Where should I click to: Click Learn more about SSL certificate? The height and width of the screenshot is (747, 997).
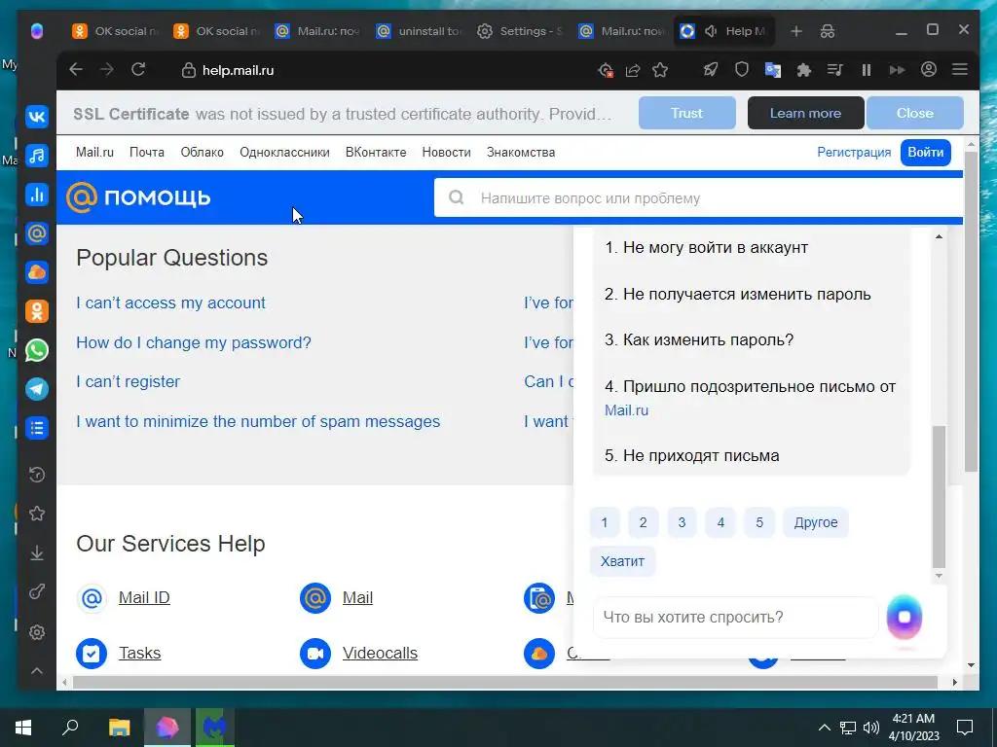coord(805,113)
